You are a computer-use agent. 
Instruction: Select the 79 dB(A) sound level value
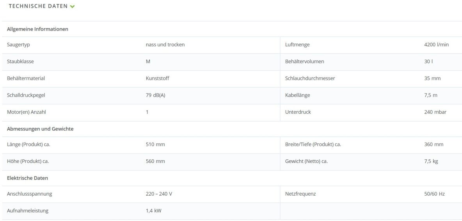pos(155,95)
